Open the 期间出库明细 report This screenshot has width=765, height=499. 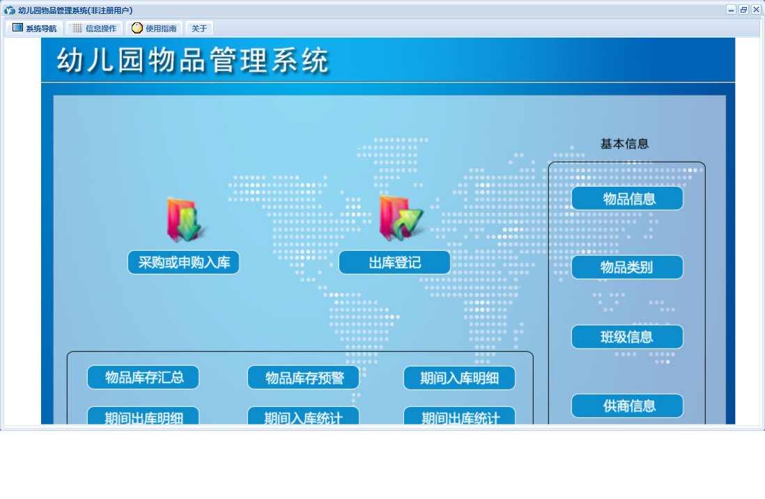coord(144,415)
